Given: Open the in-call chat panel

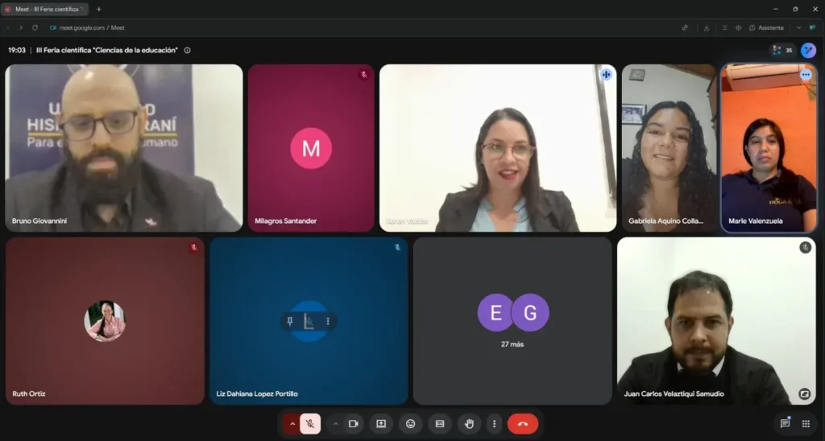Looking at the screenshot, I should click(x=785, y=423).
